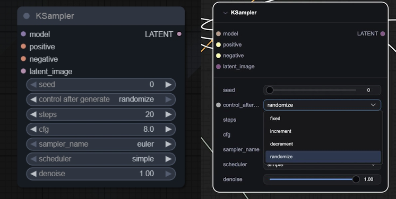Click the seed value 0 in left node
This screenshot has width=396, height=199.
point(151,84)
